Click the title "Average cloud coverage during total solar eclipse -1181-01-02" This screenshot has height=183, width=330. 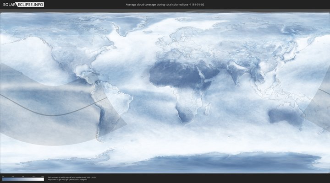pyautogui.click(x=165, y=5)
